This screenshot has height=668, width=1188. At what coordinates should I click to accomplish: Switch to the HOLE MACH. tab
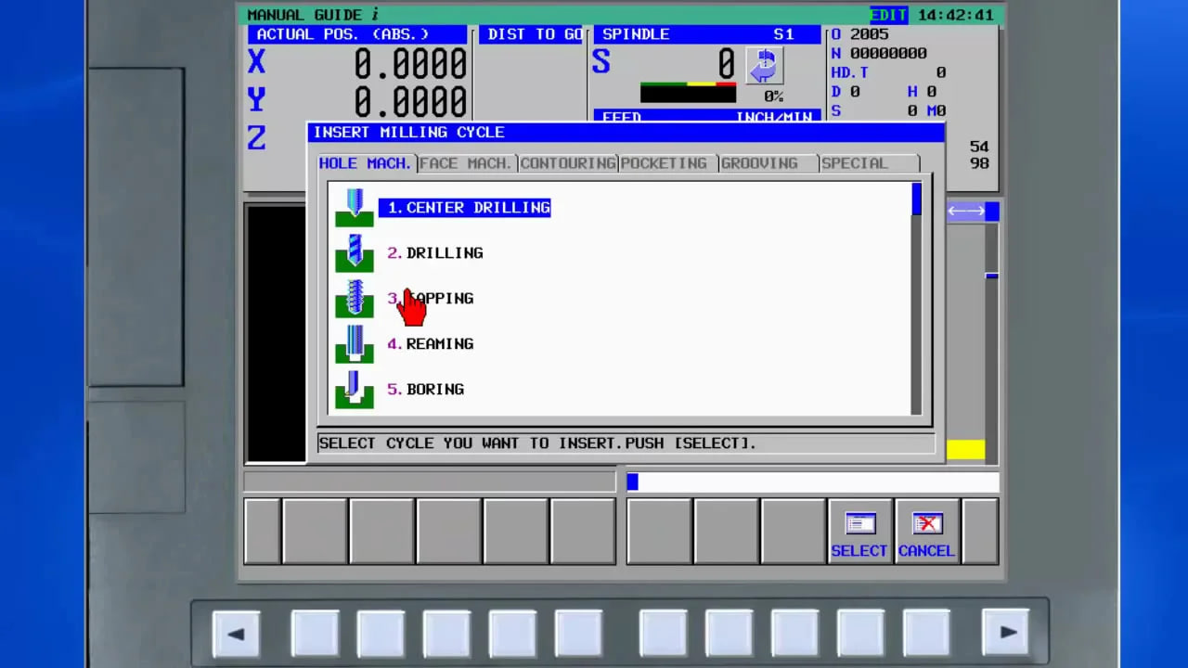click(x=365, y=163)
